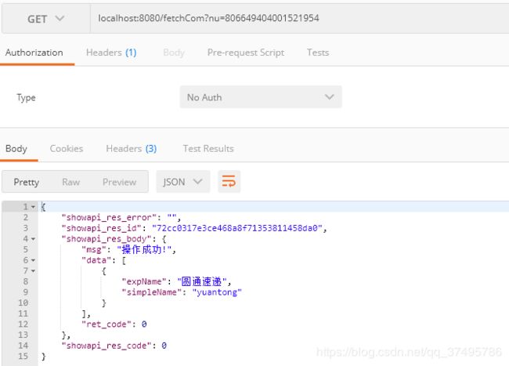This screenshot has height=366, width=509.
Task: Click the "yuantong" simpleName value
Action: [x=217, y=292]
